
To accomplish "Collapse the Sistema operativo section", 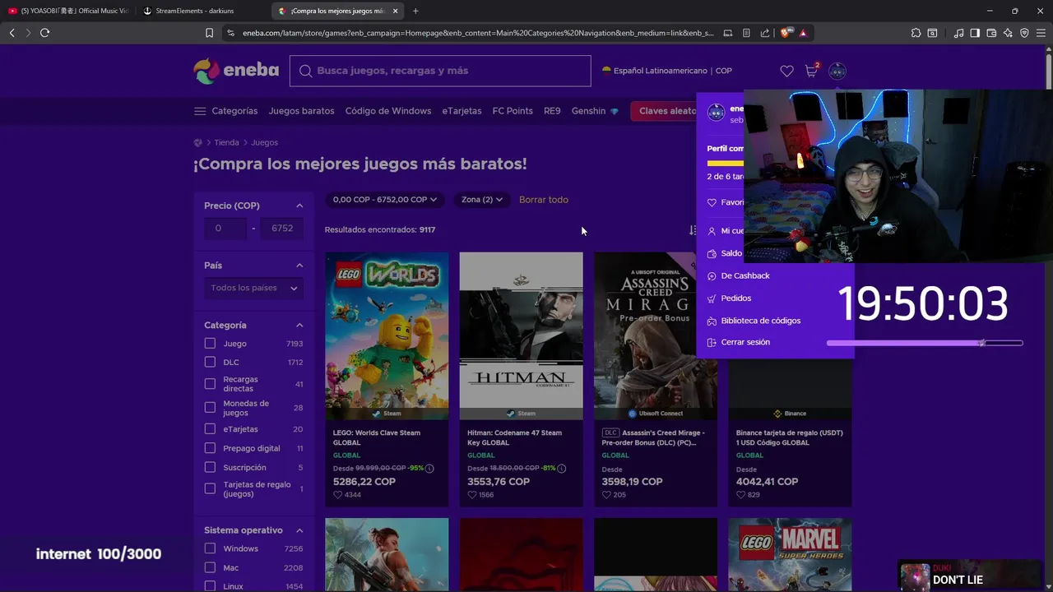I will coord(299,530).
